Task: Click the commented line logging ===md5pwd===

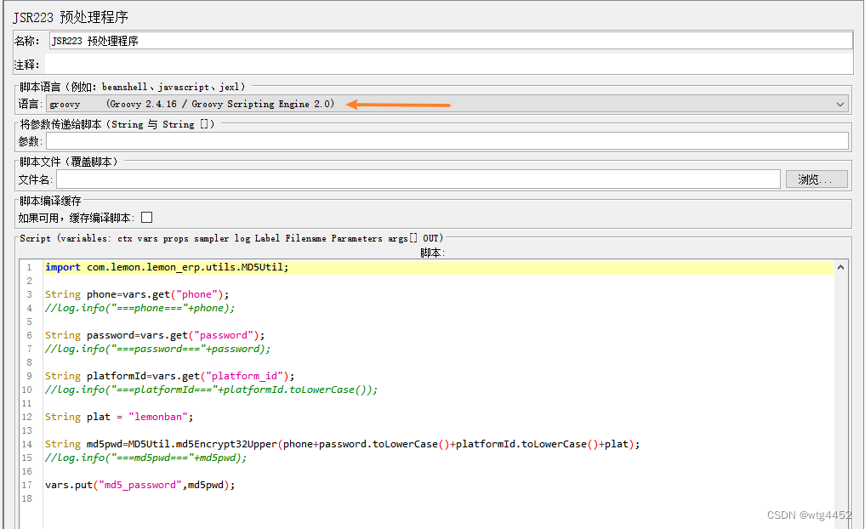Action: pyautogui.click(x=145, y=458)
